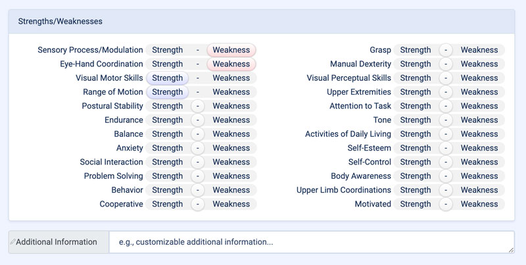Grab the text area resize handle
Screen dimensions: 526x265
tap(511, 250)
